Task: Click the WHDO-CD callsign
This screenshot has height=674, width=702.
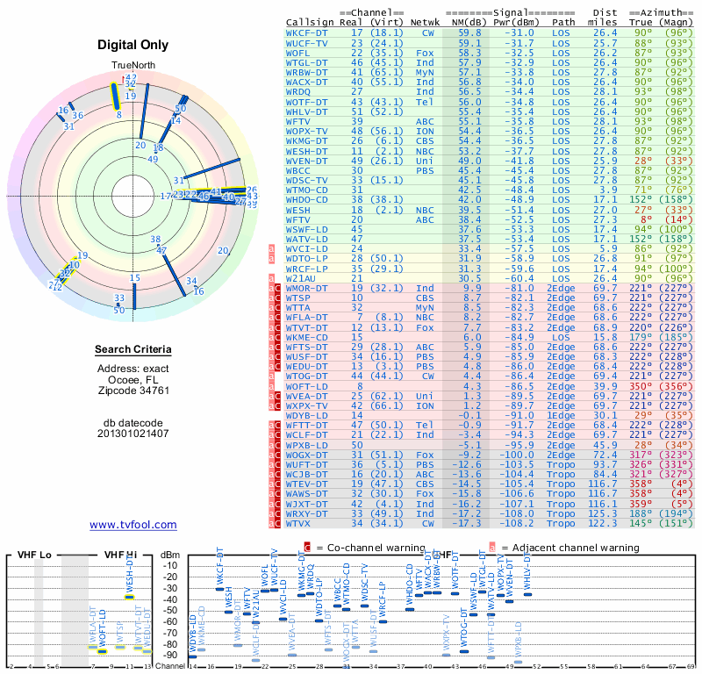Action: pyautogui.click(x=306, y=200)
